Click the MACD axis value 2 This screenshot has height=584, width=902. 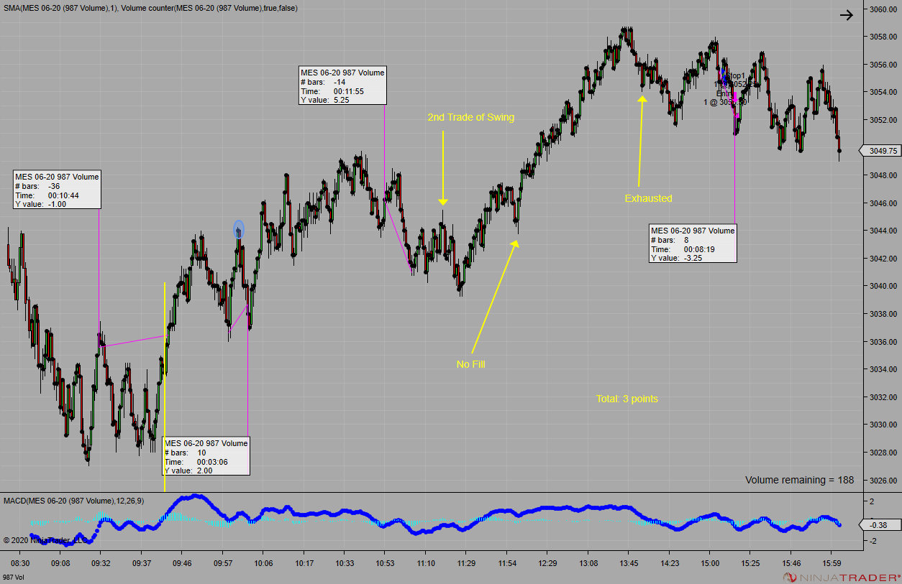coord(873,501)
